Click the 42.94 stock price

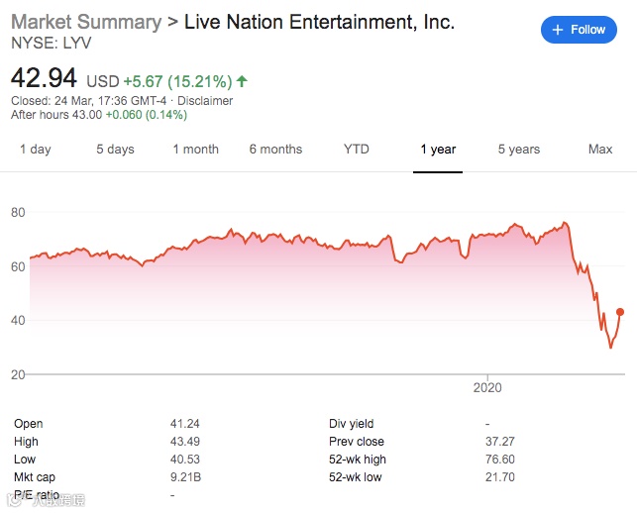(44, 78)
